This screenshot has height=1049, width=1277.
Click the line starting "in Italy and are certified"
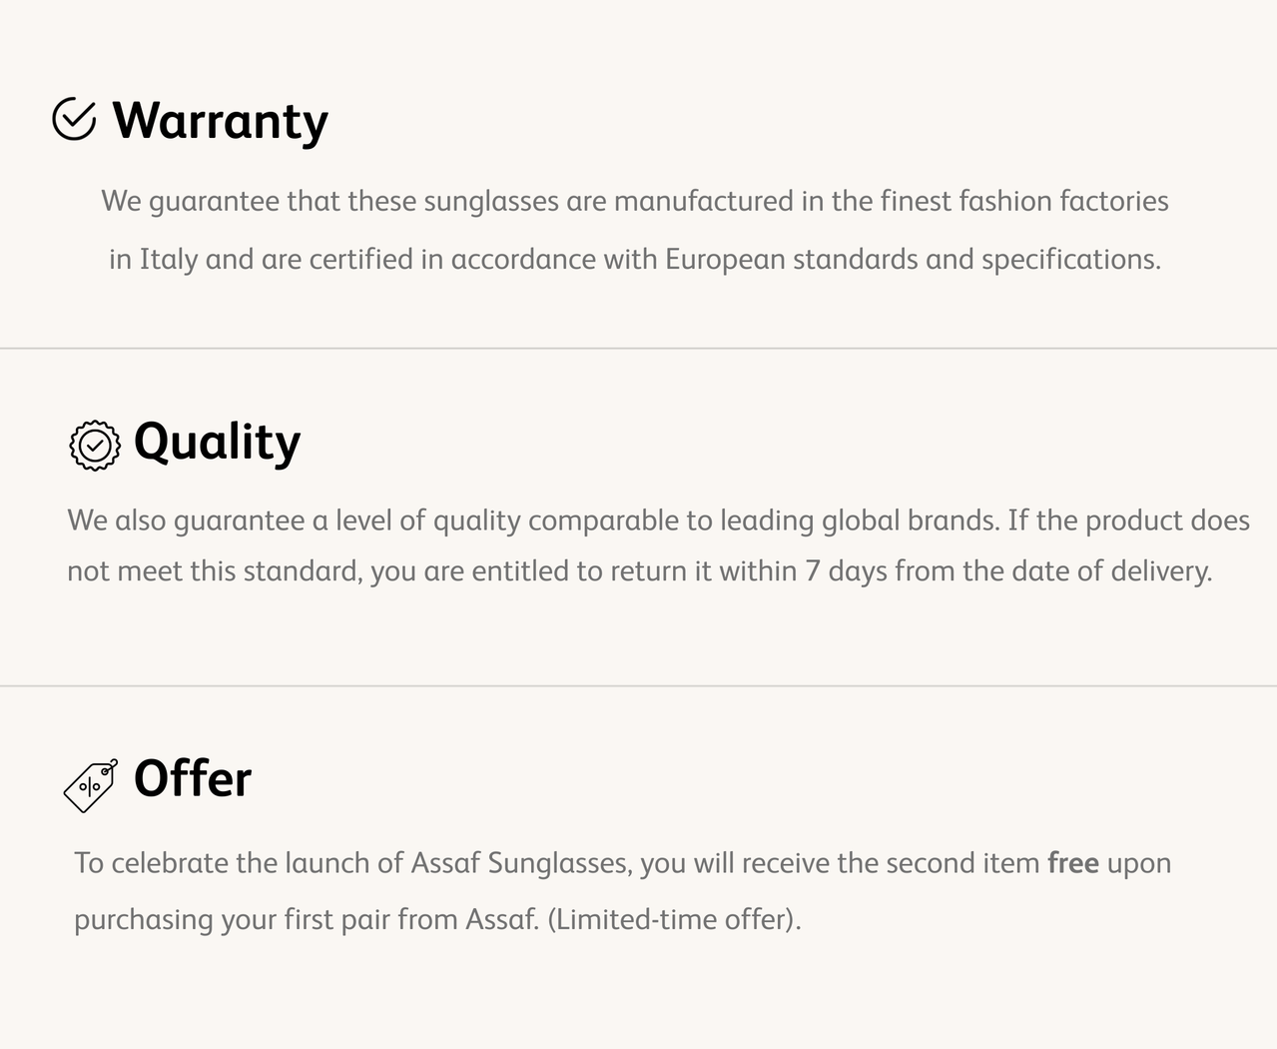pyautogui.click(x=634, y=260)
